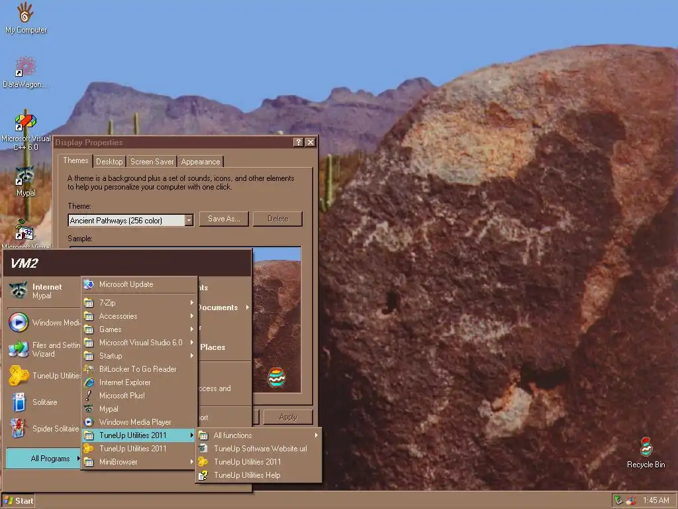678x509 pixels.
Task: Close the Display Properties dialog
Action: 310,142
